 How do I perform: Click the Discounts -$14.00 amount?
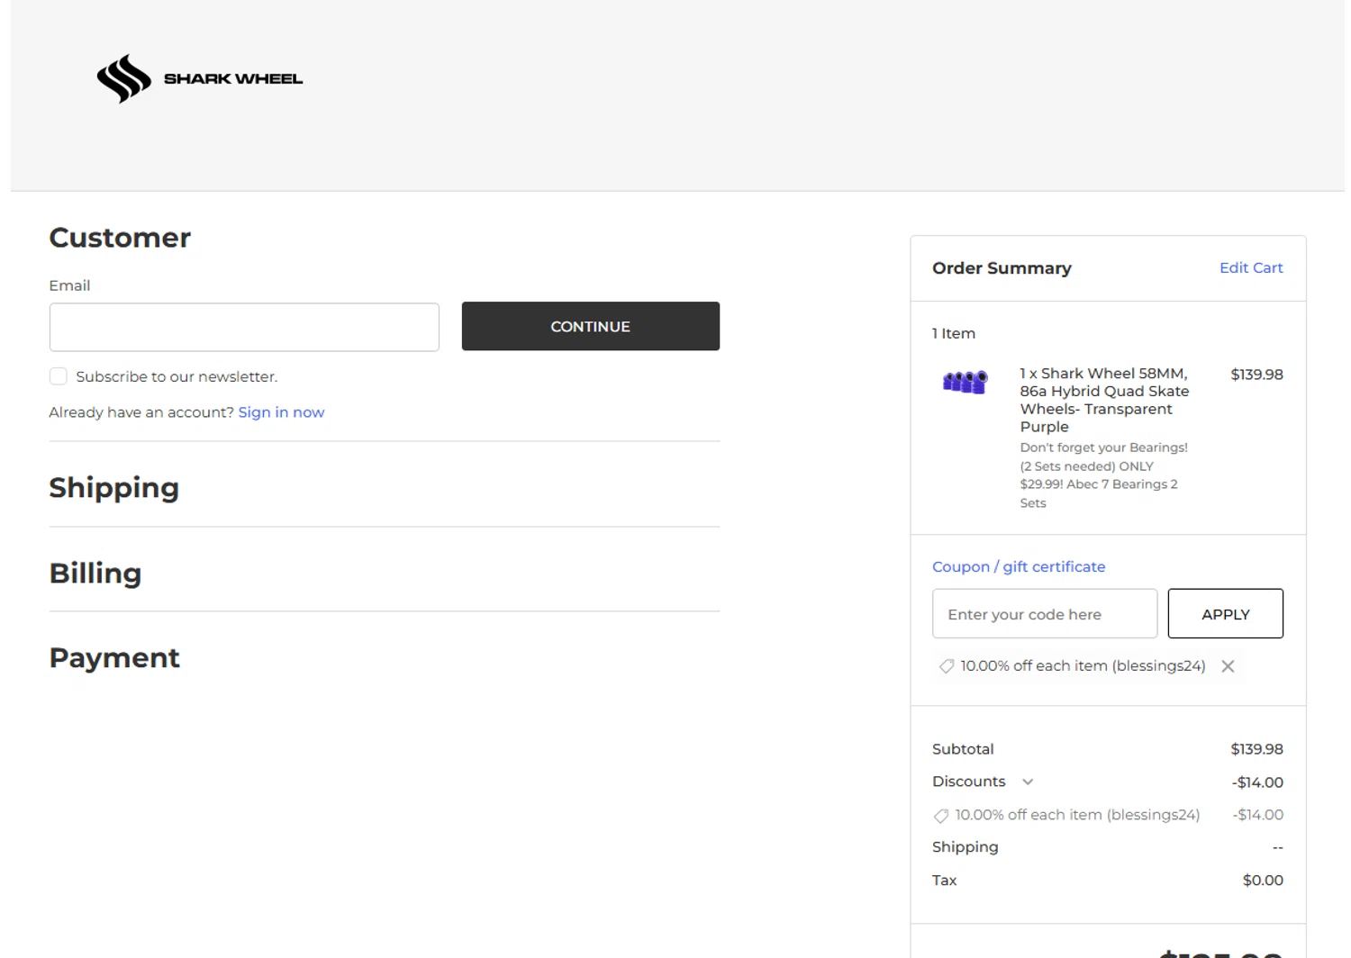[x=1257, y=782]
